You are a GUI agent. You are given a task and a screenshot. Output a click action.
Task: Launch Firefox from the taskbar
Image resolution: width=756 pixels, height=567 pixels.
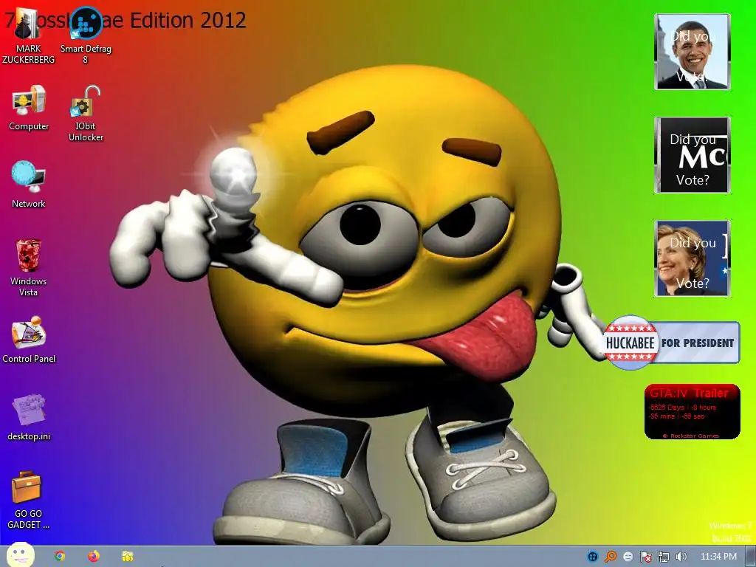pos(94,557)
